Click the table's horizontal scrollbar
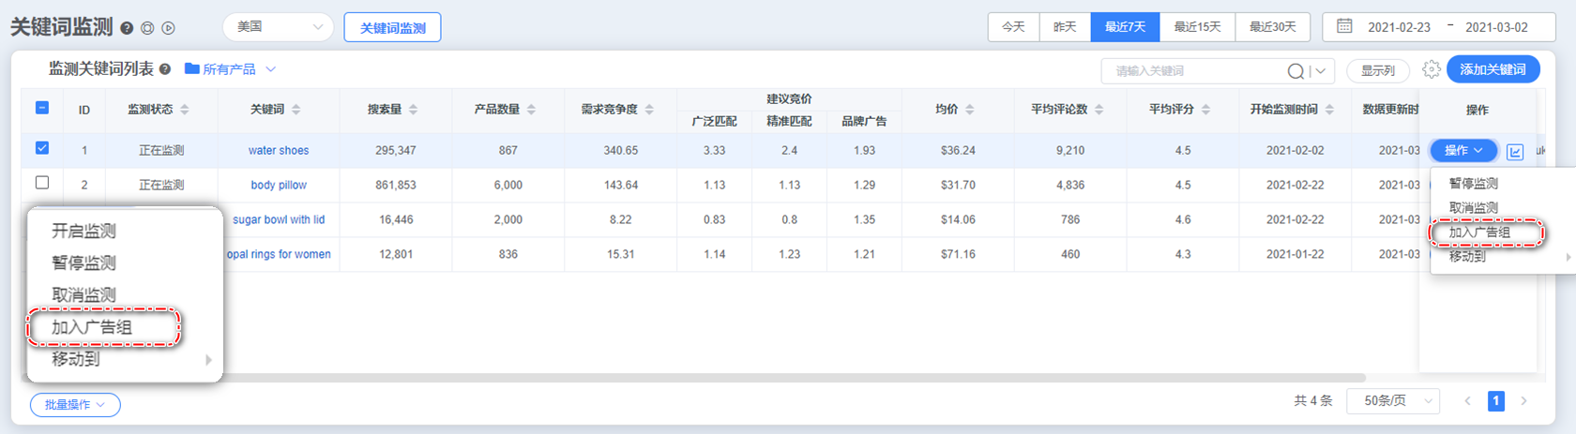Image resolution: width=1576 pixels, height=434 pixels. [657, 378]
